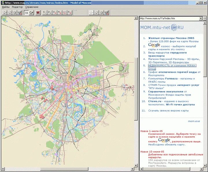Open the Файлы menu
This screenshot has width=208, height=172.
[5, 7]
